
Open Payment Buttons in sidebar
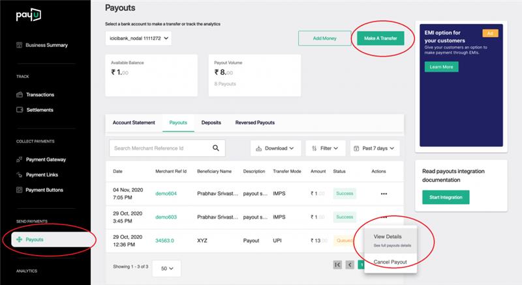click(x=45, y=189)
